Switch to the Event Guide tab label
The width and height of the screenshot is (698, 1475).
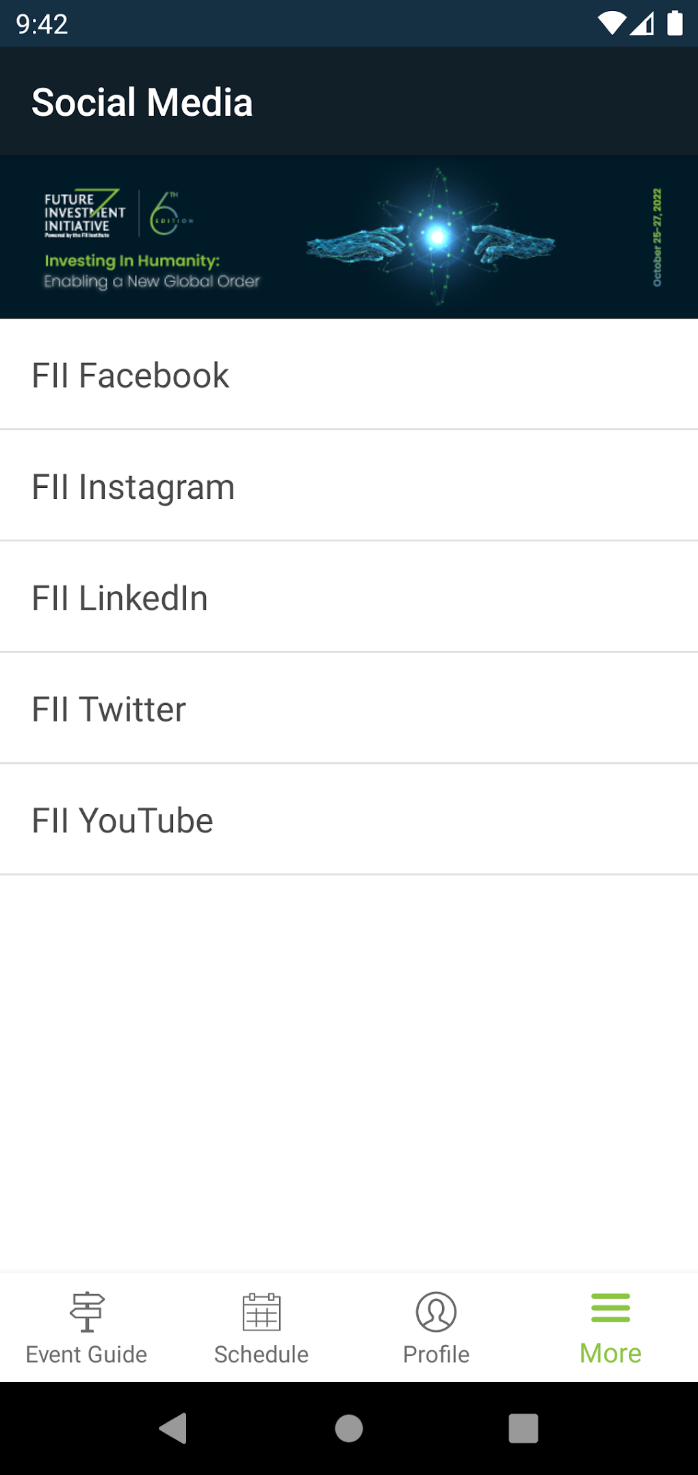point(87,1354)
